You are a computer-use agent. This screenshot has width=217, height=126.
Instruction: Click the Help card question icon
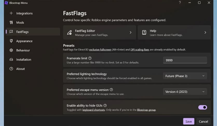pos(144,33)
